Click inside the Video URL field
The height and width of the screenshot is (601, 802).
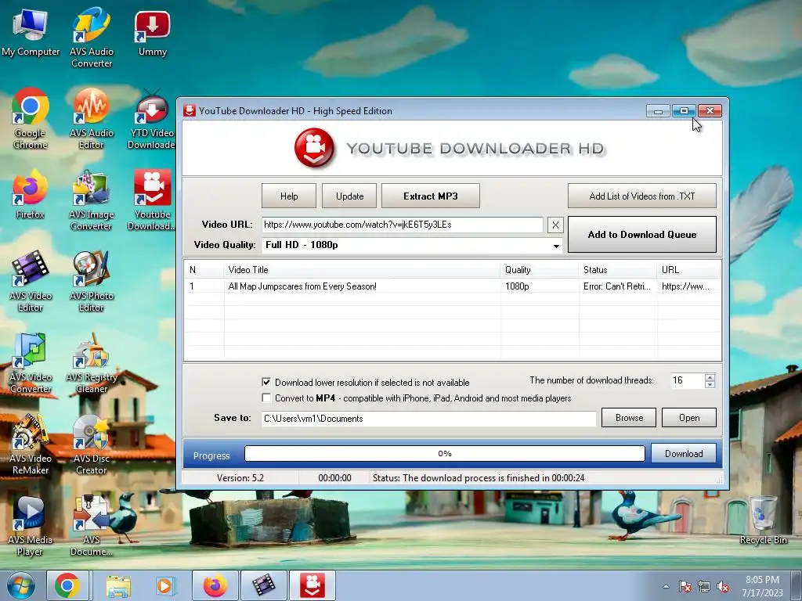(x=402, y=225)
